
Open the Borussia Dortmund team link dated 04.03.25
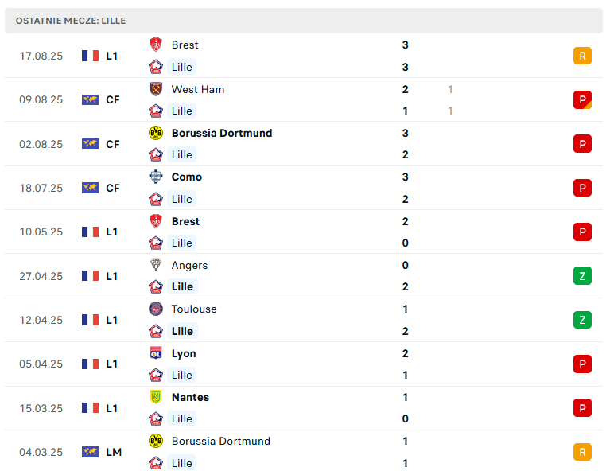[x=220, y=442]
